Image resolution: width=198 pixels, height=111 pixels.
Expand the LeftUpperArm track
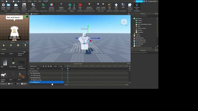pyautogui.click(x=31, y=82)
